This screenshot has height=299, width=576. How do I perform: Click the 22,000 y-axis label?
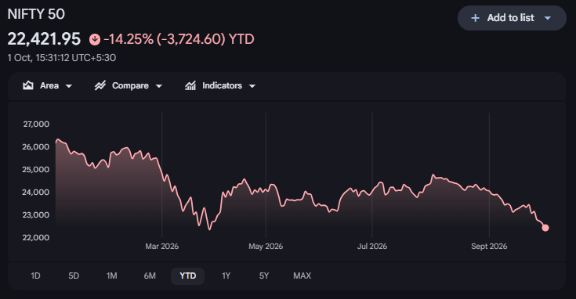click(35, 238)
